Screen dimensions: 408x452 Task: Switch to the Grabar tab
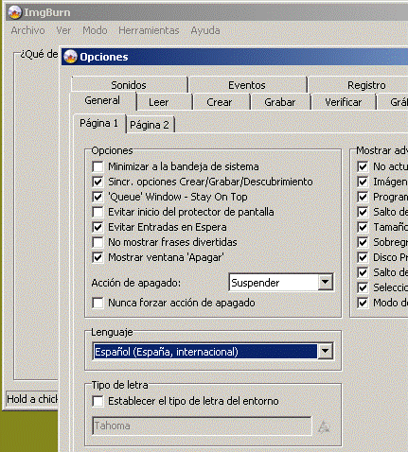280,102
